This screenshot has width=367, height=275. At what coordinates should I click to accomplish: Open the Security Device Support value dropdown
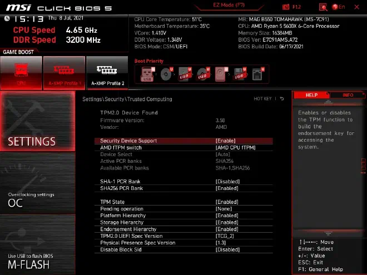[x=225, y=141]
